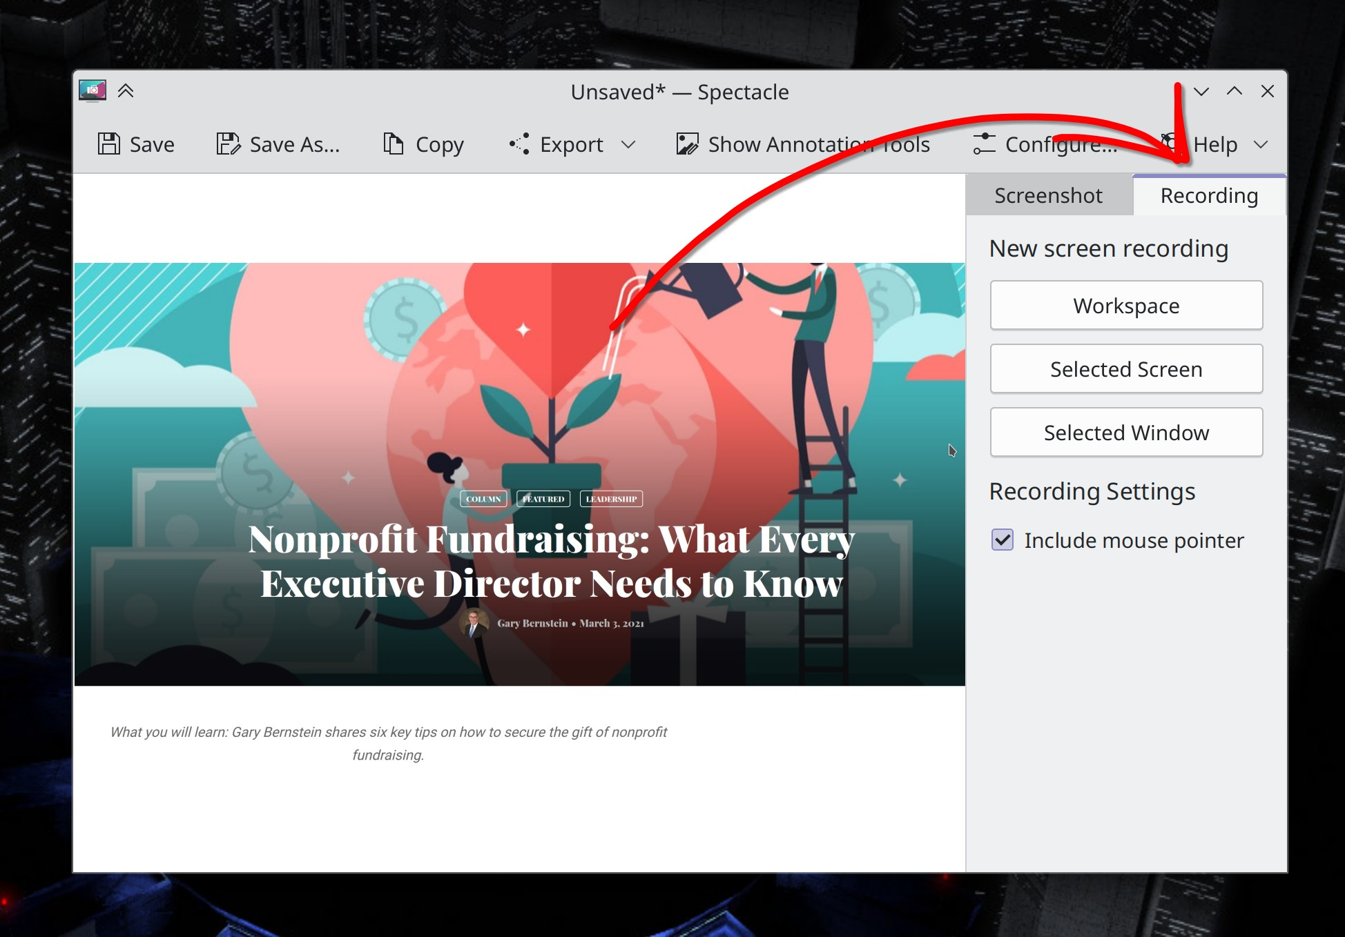Expand the Export dropdown arrow
This screenshot has width=1345, height=937.
(628, 144)
